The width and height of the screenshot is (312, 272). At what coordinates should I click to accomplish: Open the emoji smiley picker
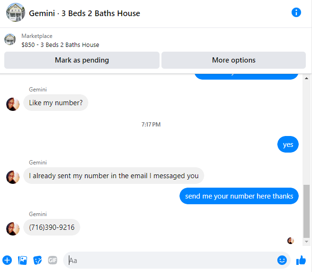282,260
